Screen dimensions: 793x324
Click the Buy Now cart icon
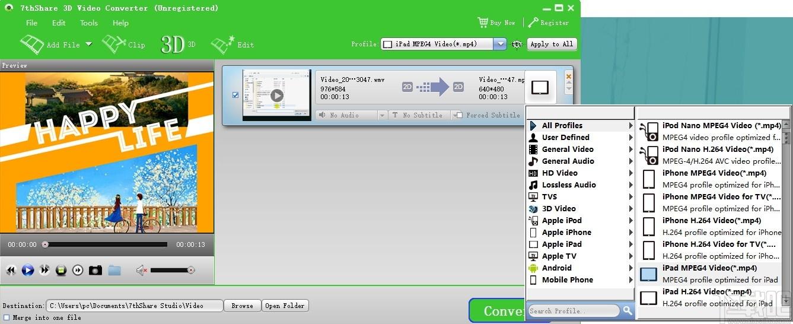483,23
